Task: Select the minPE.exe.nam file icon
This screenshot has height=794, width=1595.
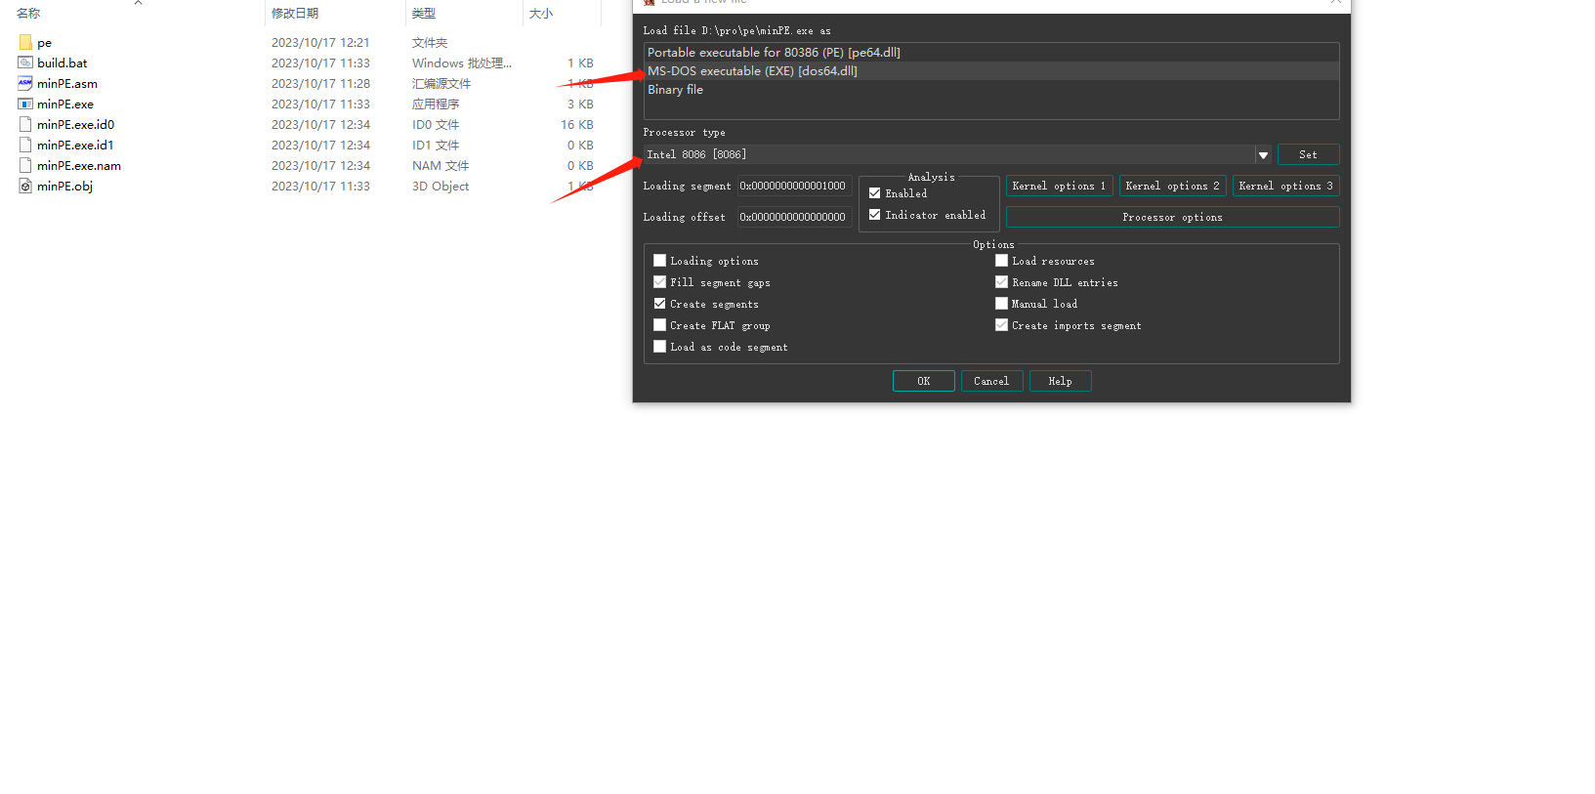Action: coord(25,166)
